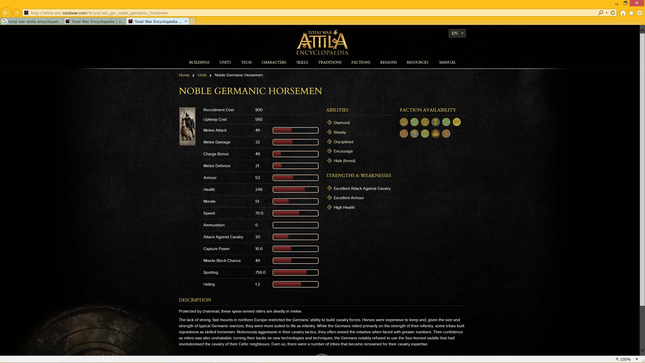The height and width of the screenshot is (363, 645).
Task: Click the Melee Defence label
Action: (x=217, y=166)
